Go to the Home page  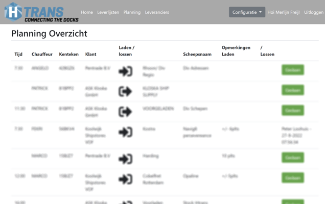tap(87, 12)
